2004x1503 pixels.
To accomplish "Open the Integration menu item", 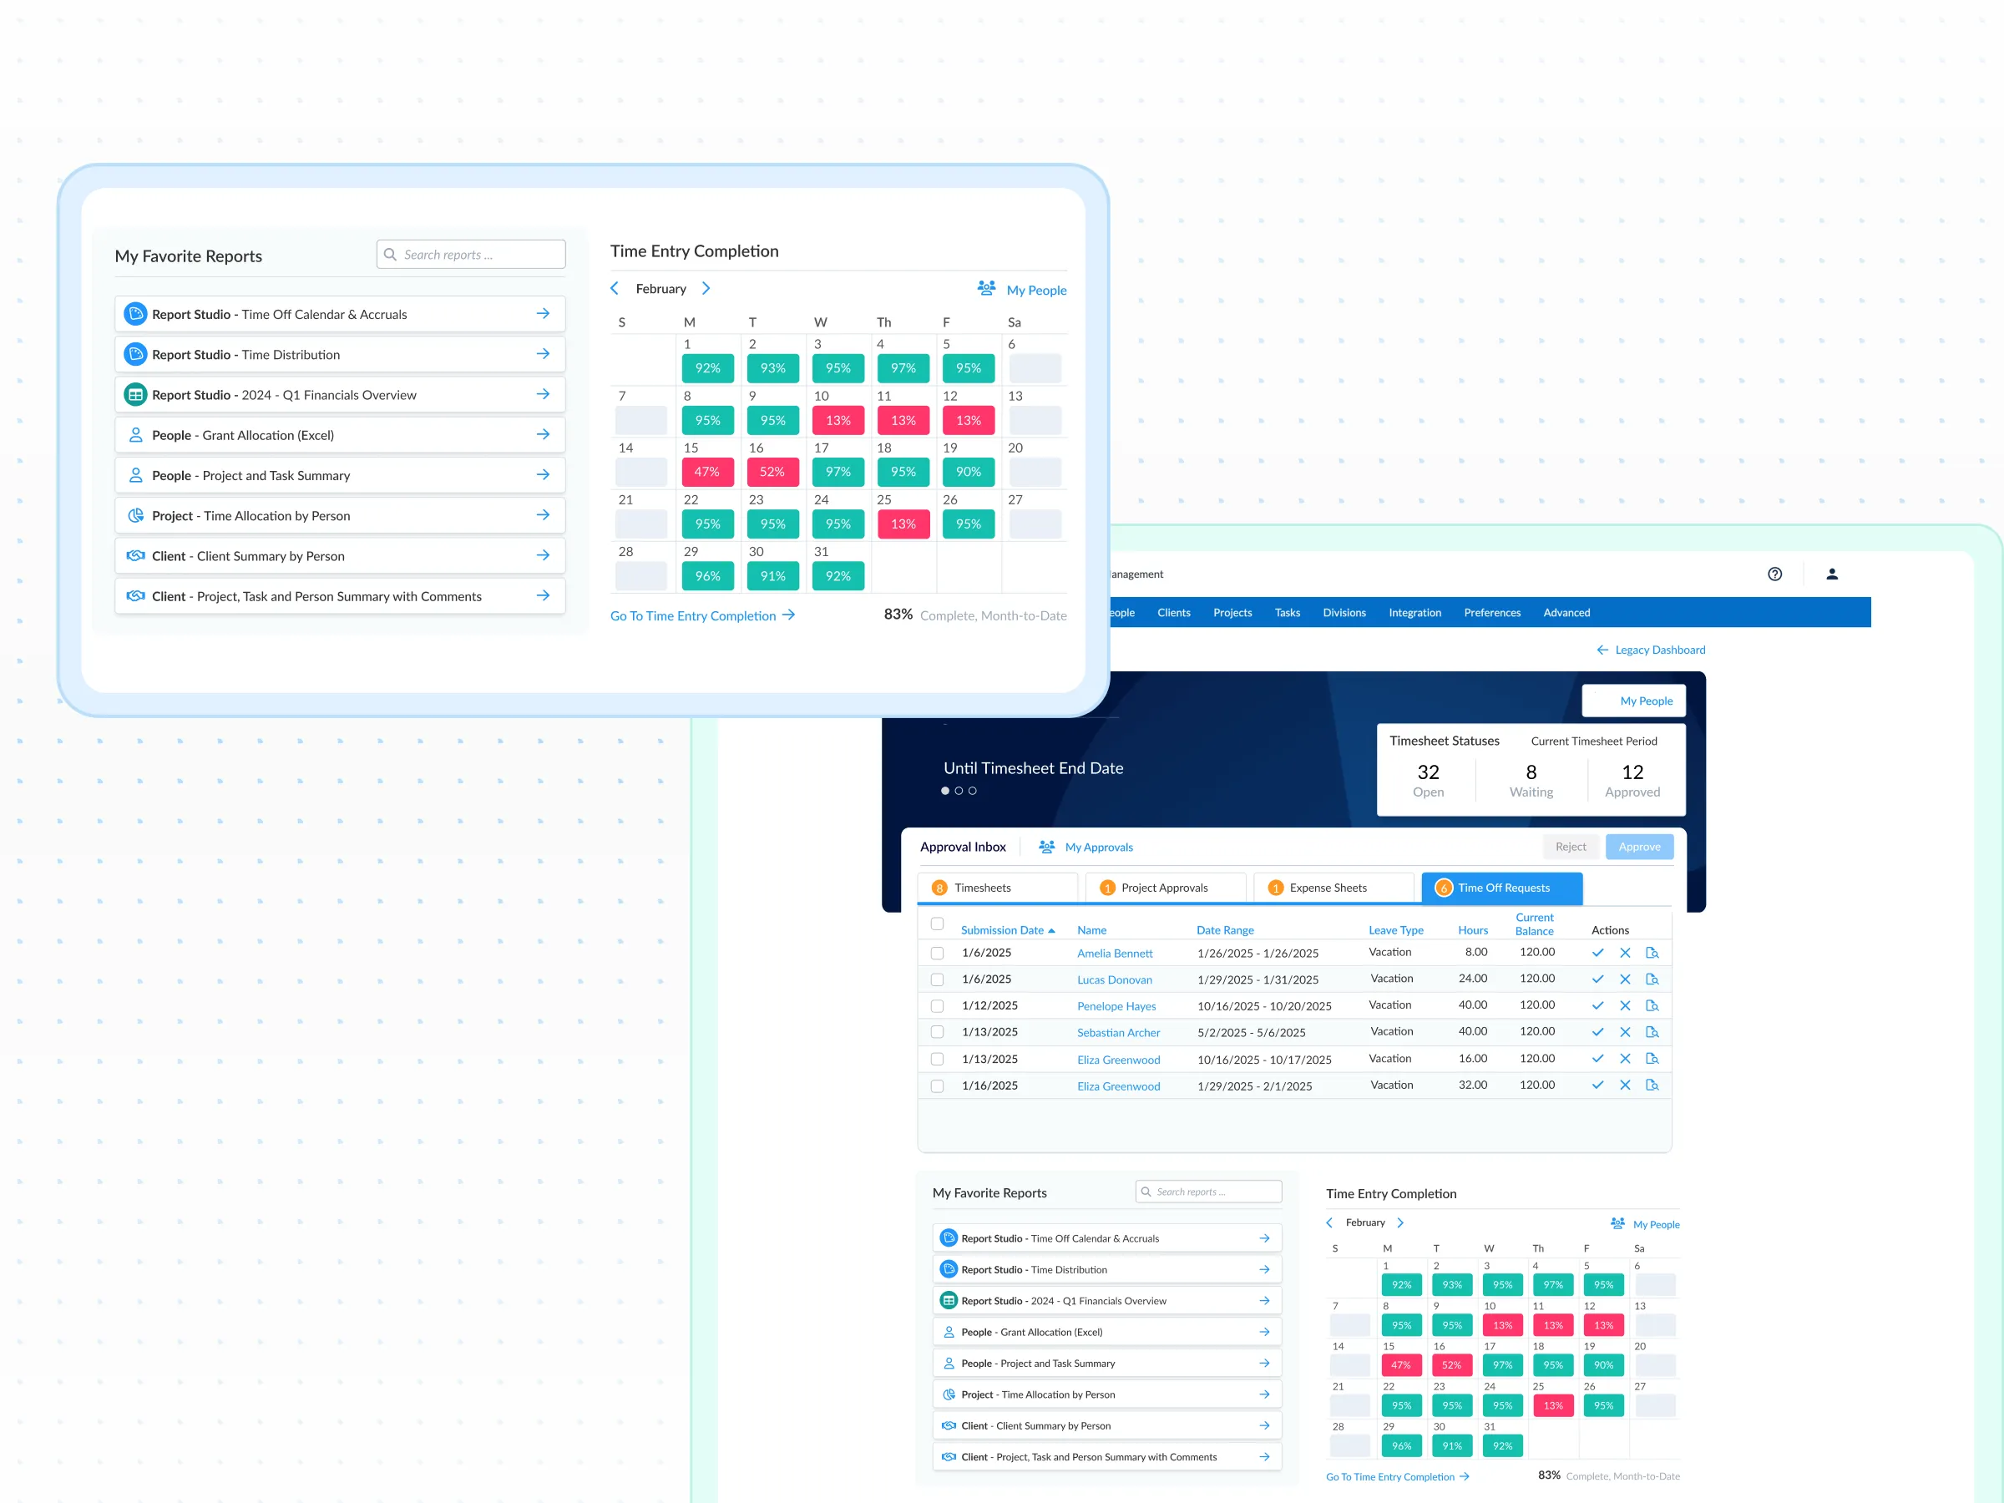I will click(1414, 612).
